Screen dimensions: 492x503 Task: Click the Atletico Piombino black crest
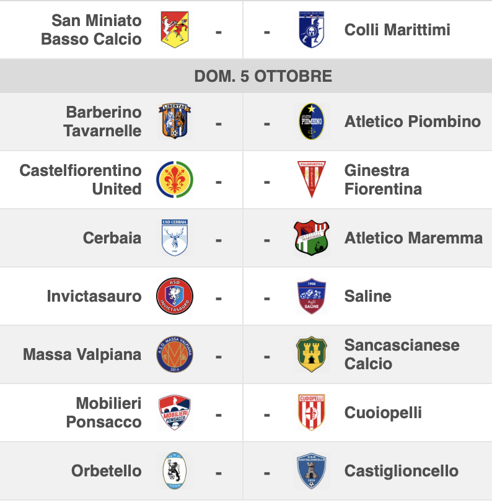310,121
